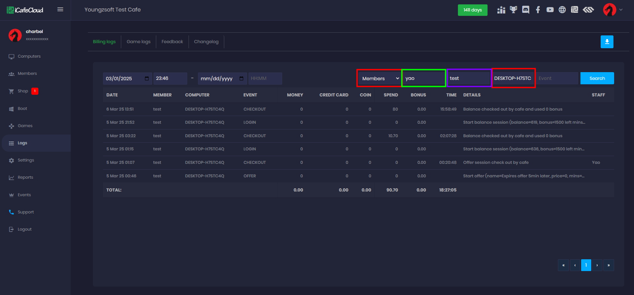The height and width of the screenshot is (295, 634).
Task: Open the start date calendar picker
Action: (147, 79)
